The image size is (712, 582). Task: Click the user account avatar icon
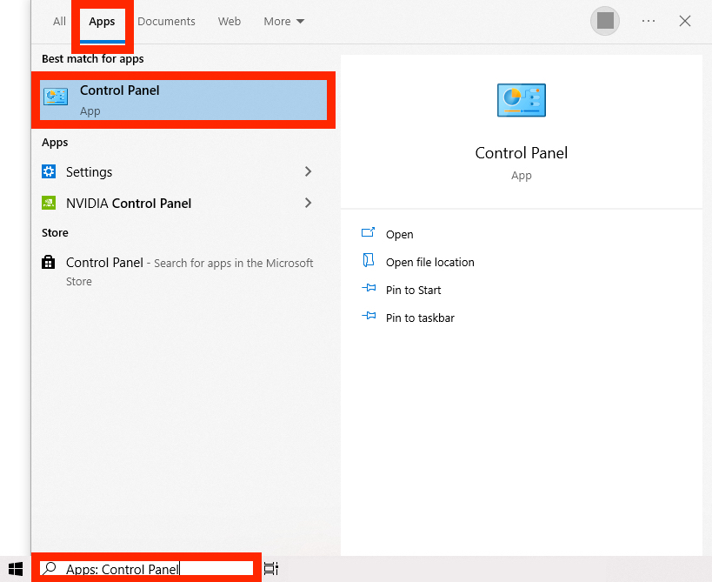click(x=605, y=21)
